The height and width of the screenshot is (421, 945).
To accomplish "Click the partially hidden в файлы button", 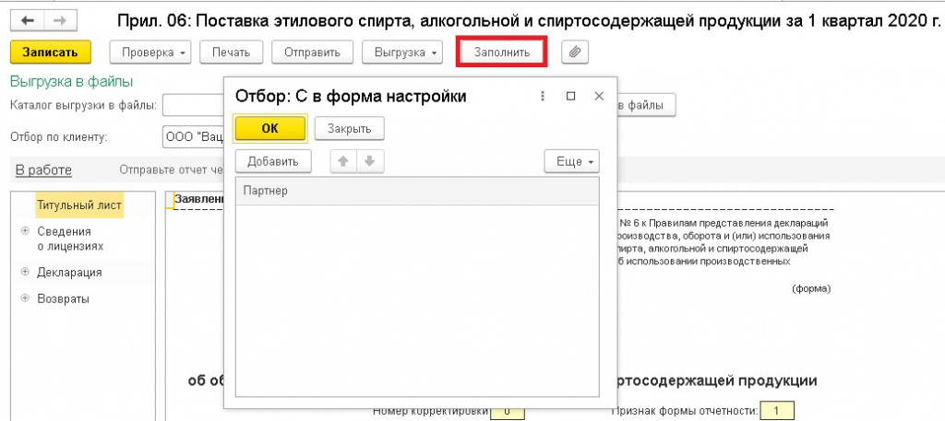I will (646, 105).
